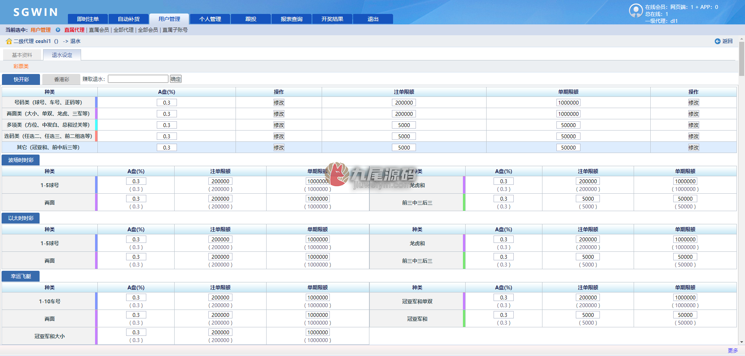Click the arrow icon next to 用户管理 breadcrumb
The image size is (745, 356).
[58, 30]
